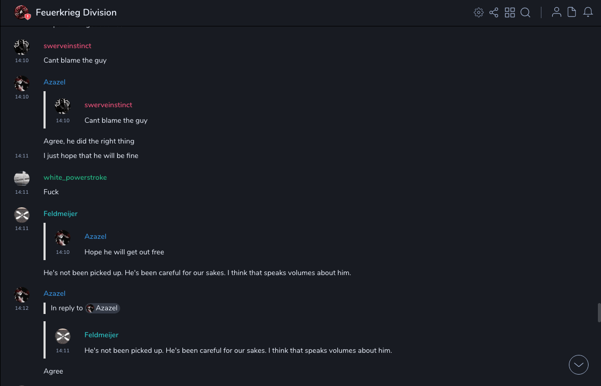Click the timeline scrollbar handle
This screenshot has width=601, height=386.
pyautogui.click(x=599, y=313)
